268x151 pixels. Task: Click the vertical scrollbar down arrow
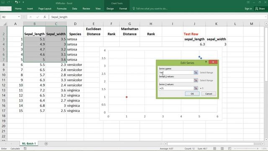pyautogui.click(x=266, y=140)
